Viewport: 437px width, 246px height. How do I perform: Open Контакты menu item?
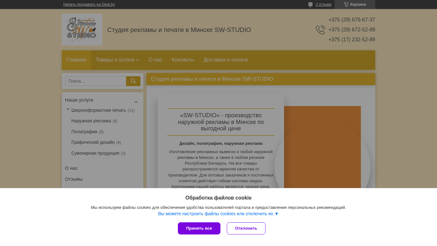click(183, 60)
